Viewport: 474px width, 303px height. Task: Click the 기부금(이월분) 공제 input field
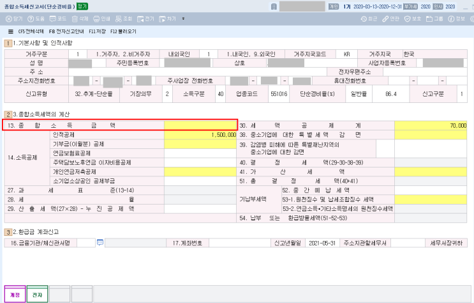(200, 144)
